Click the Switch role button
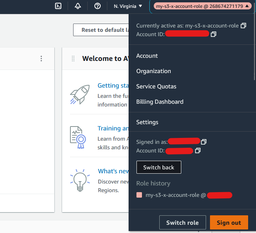This screenshot has width=256, height=233. [182, 222]
